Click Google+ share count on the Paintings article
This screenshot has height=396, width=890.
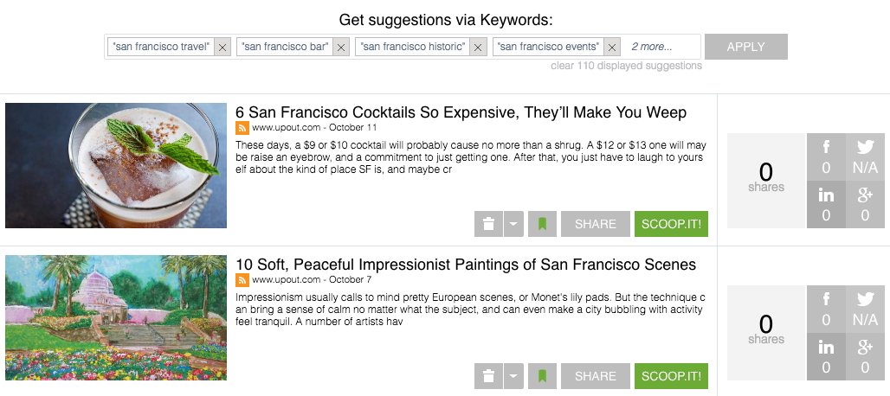pyautogui.click(x=864, y=357)
